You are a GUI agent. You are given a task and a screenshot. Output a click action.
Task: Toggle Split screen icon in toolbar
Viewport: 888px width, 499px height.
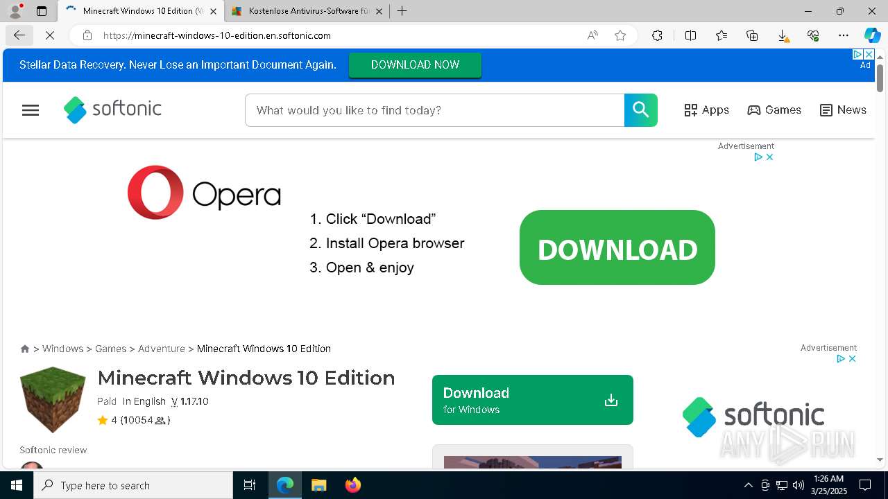[x=691, y=35]
